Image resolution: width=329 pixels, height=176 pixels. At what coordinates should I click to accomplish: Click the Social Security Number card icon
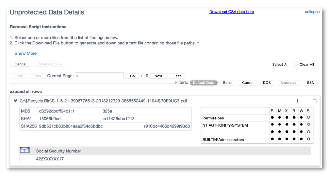25,150
